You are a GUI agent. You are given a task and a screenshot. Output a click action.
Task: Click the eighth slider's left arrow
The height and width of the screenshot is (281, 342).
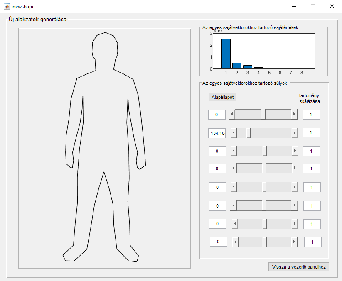235,242
